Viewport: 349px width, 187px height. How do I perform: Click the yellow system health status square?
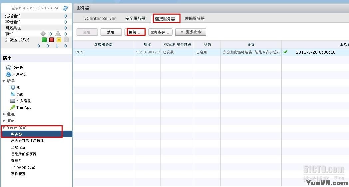coord(59,40)
